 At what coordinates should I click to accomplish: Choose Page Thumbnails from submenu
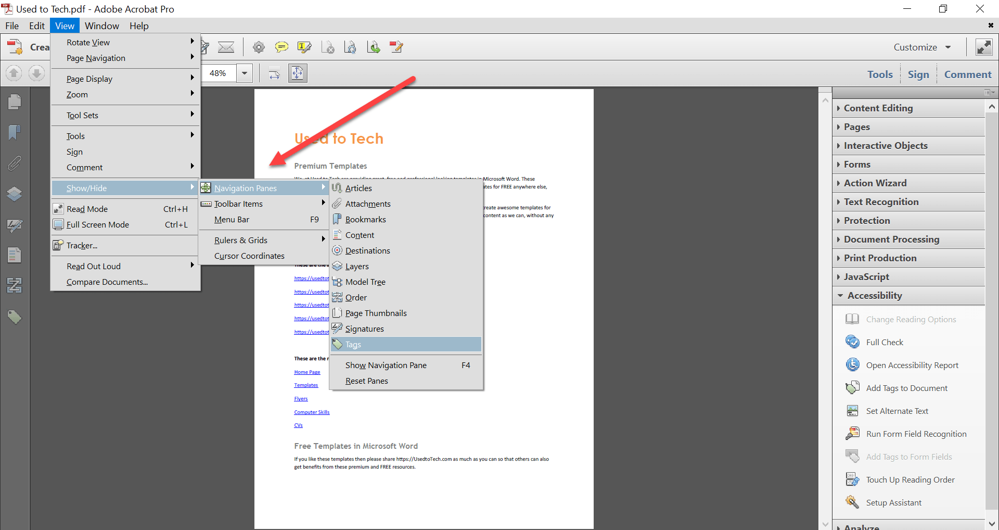pyautogui.click(x=406, y=313)
